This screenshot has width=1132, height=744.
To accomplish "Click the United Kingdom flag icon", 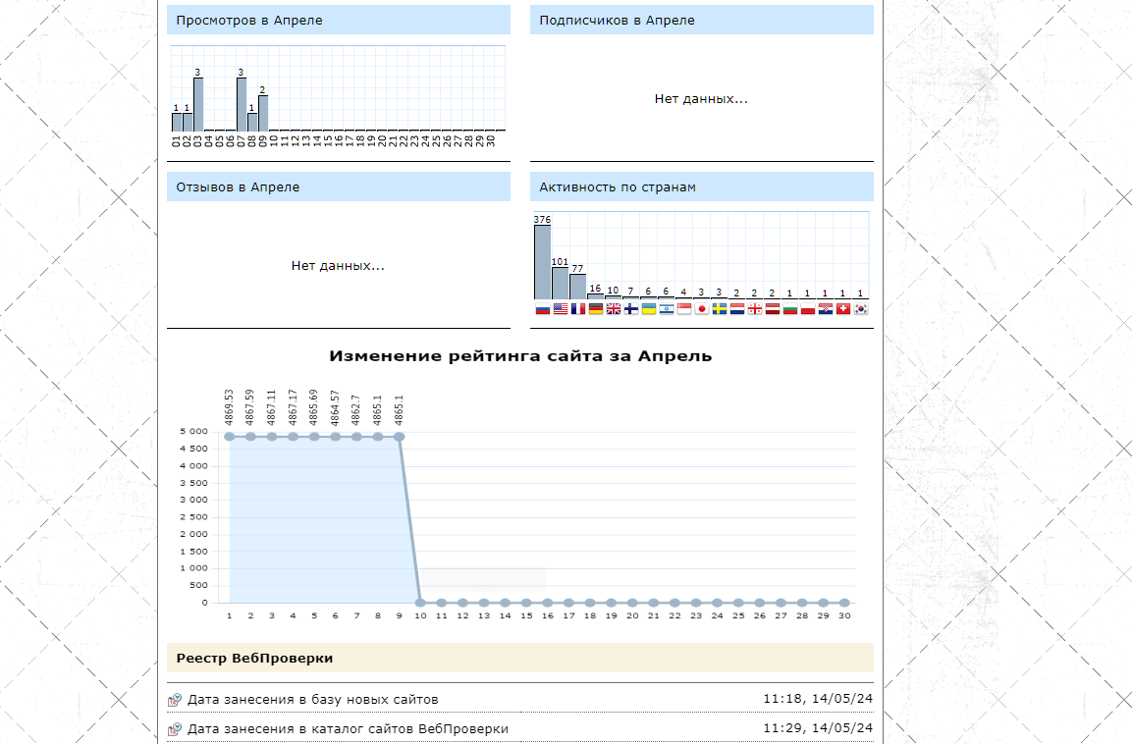I will tap(614, 309).
